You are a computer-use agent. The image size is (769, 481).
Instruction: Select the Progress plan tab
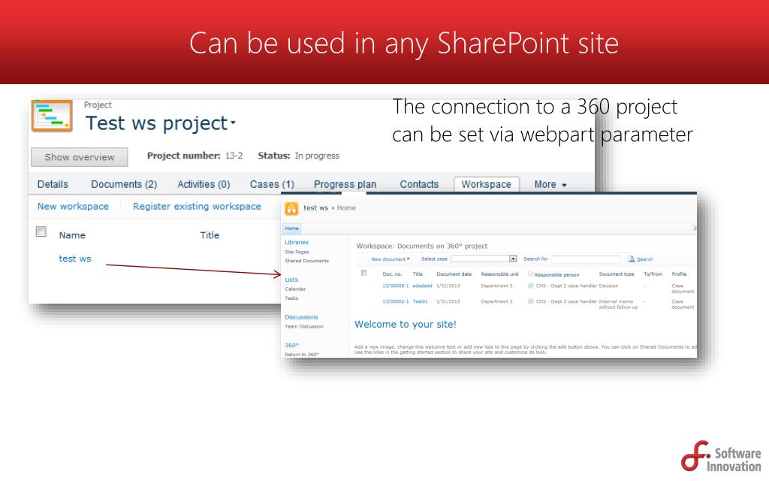[x=345, y=185]
